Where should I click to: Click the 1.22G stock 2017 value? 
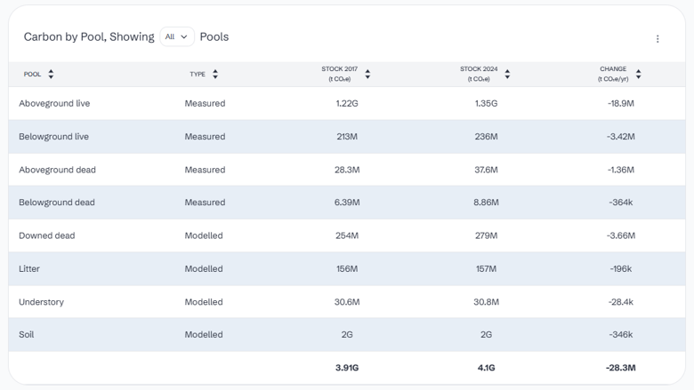347,103
